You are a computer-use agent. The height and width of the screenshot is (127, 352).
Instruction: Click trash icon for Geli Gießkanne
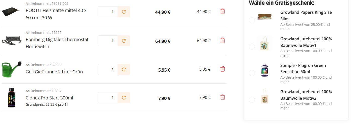(x=222, y=69)
